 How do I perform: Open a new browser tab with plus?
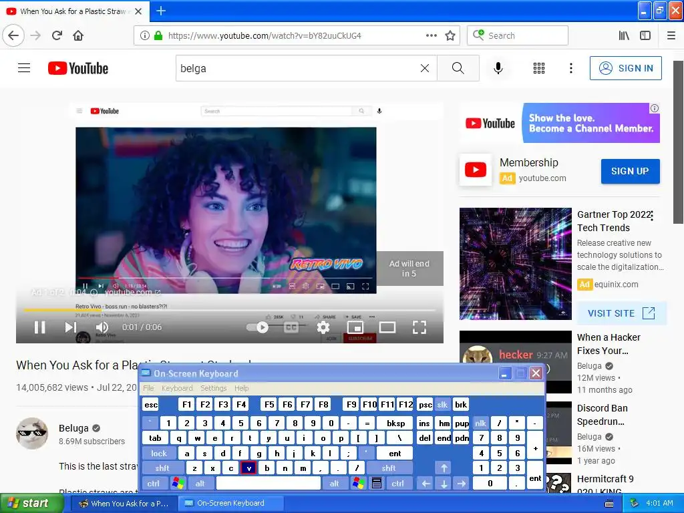tap(160, 11)
